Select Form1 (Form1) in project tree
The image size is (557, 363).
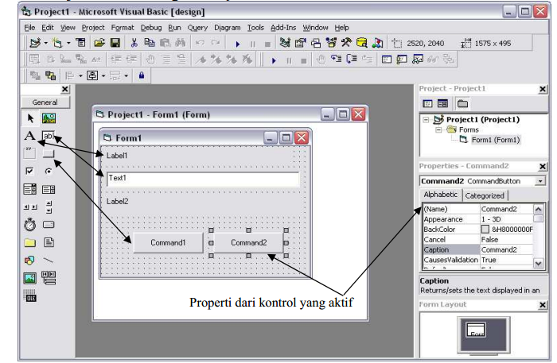coord(495,140)
